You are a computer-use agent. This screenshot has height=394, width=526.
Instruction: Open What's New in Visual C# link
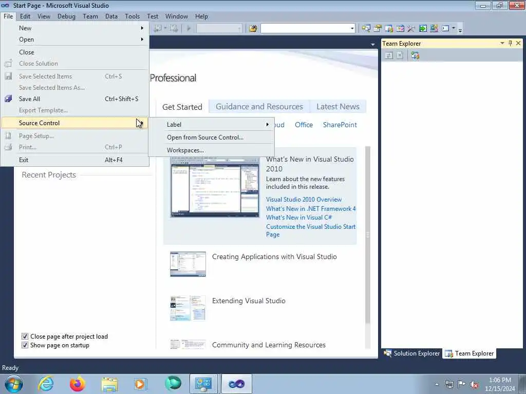[299, 218]
